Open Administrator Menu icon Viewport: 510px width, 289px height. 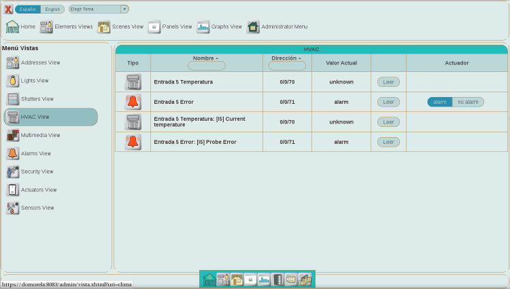pyautogui.click(x=253, y=27)
